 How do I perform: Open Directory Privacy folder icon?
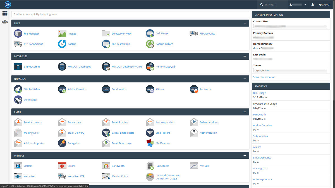coord(106,33)
